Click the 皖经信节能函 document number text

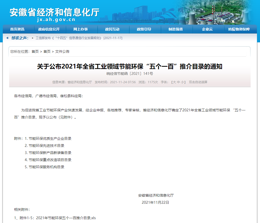[x=130, y=74]
